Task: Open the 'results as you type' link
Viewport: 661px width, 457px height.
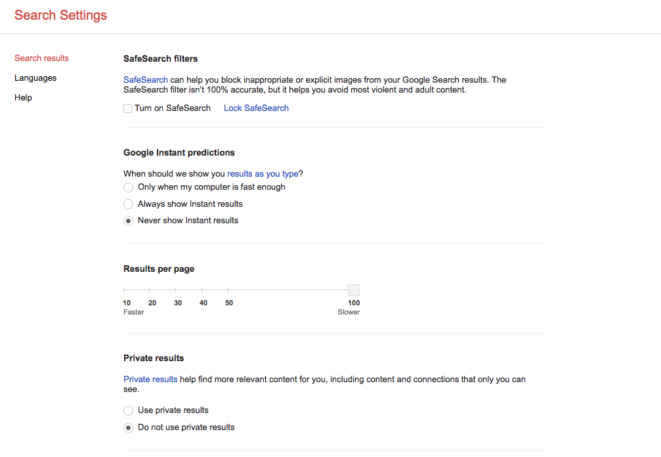Action: (x=263, y=173)
